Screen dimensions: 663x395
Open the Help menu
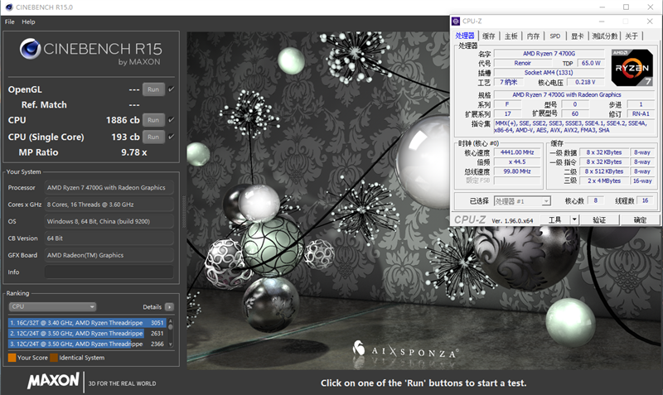click(x=28, y=22)
